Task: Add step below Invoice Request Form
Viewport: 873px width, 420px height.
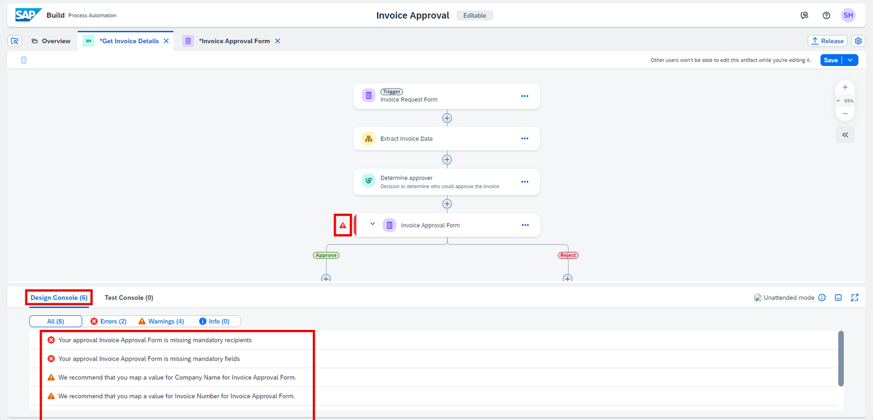Action: tap(447, 118)
